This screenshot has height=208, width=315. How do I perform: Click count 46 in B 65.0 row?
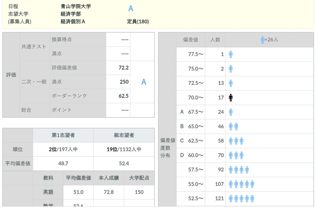coord(221,127)
